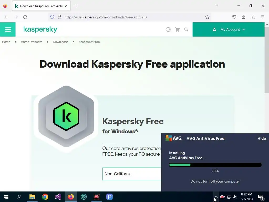Image resolution: width=269 pixels, height=202 pixels.
Task: Open the Kaspersky hamburger menu
Action: coord(8,29)
